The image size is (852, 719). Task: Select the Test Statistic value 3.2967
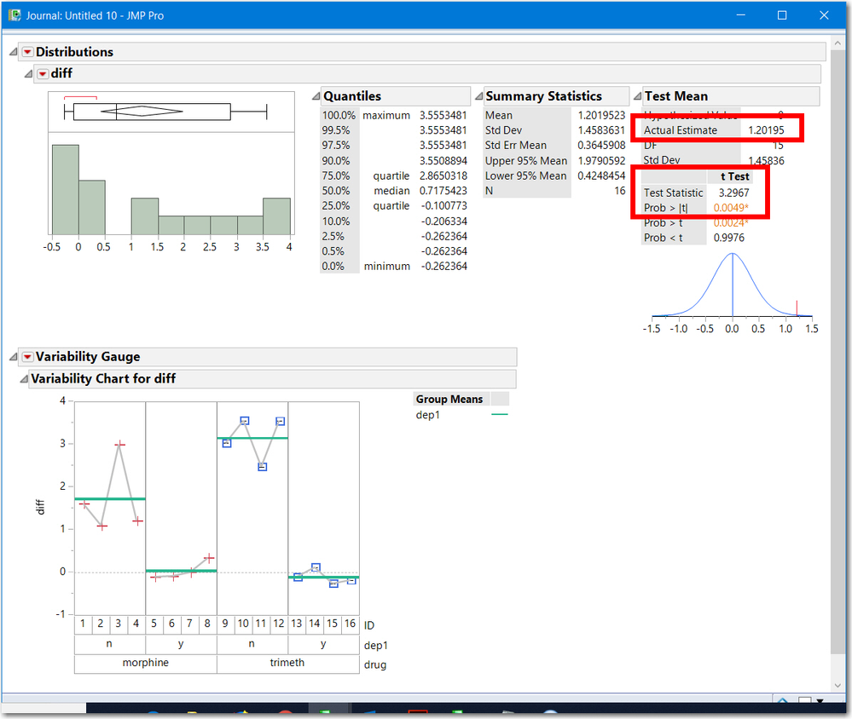pyautogui.click(x=733, y=193)
